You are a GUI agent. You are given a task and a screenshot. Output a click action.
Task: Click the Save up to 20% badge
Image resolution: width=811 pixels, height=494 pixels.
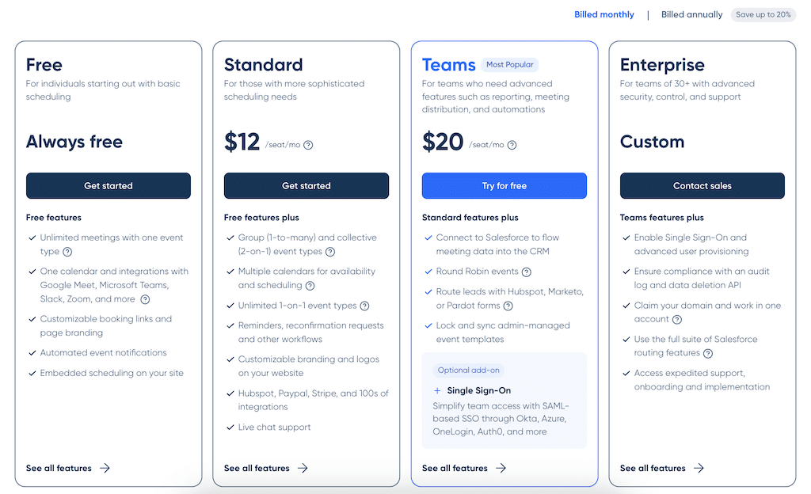click(763, 14)
